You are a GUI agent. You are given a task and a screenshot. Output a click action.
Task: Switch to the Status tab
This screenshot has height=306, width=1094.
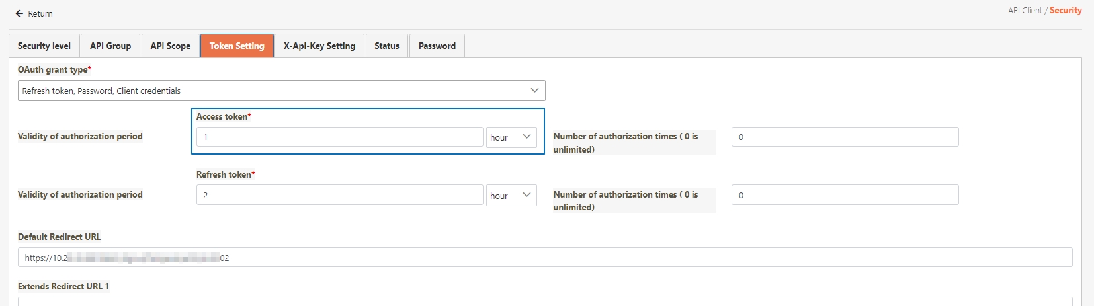click(386, 46)
